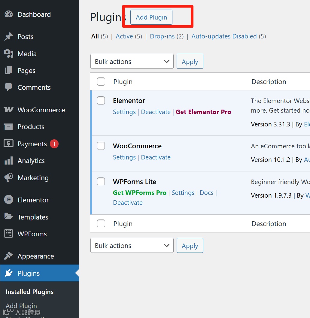Select the Add Plugin submenu item in sidebar
Screen dimensions: 310x318
21,306
